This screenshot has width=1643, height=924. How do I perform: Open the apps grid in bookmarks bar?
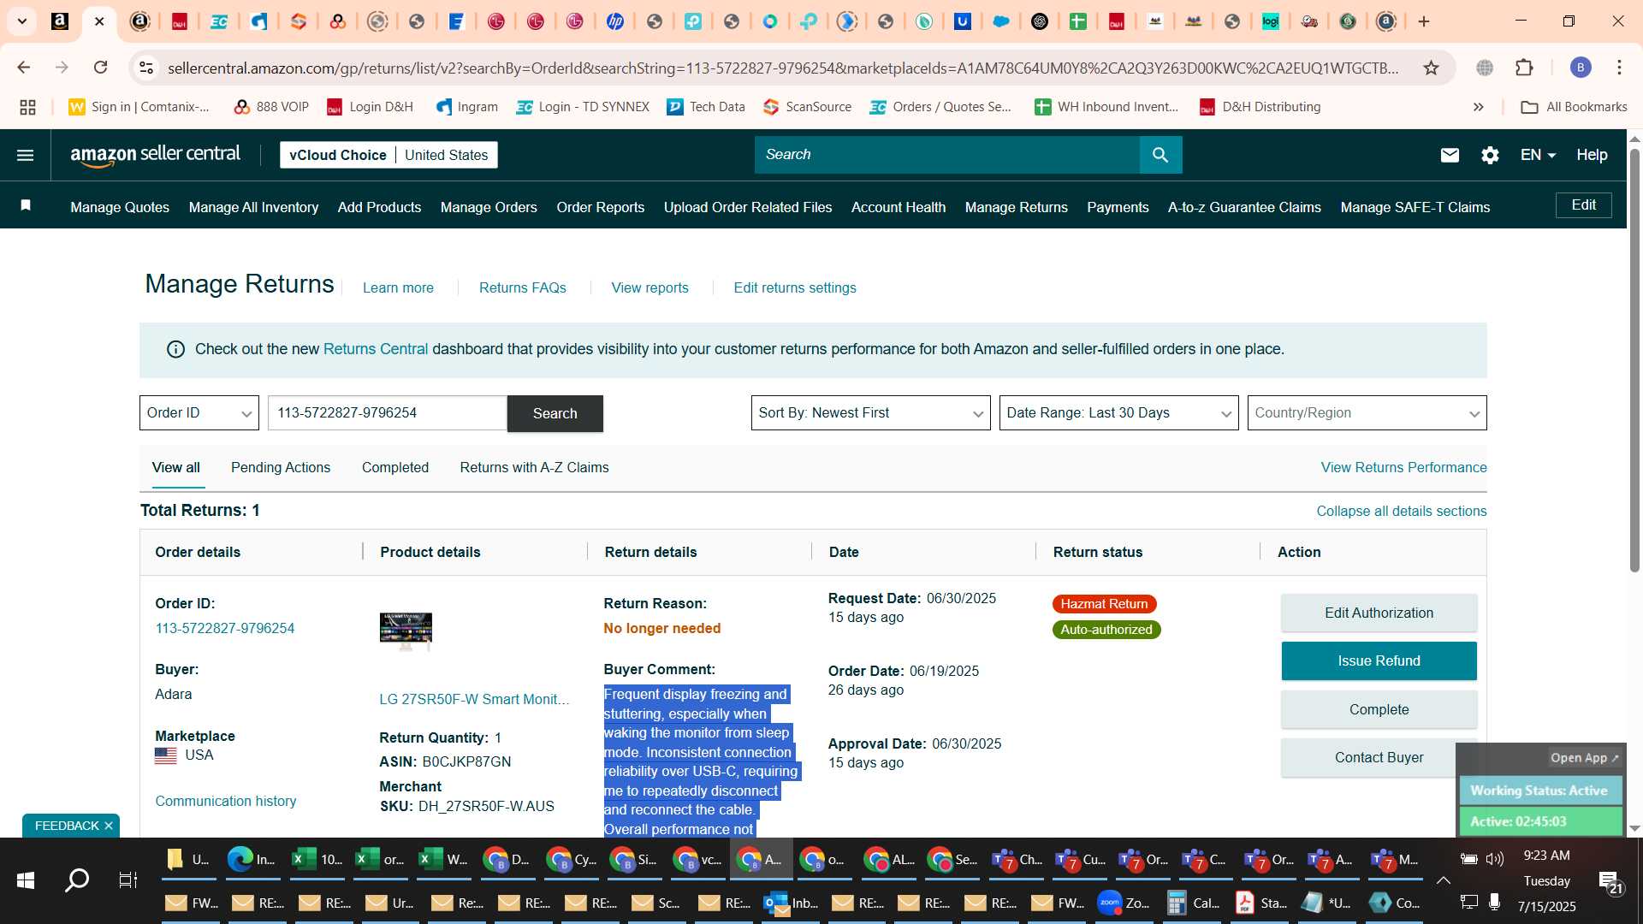click(27, 107)
